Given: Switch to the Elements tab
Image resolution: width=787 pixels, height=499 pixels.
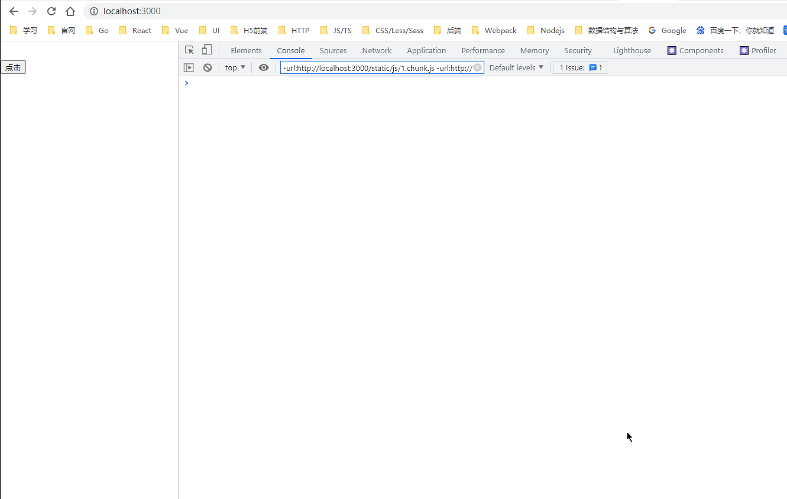Looking at the screenshot, I should (246, 50).
